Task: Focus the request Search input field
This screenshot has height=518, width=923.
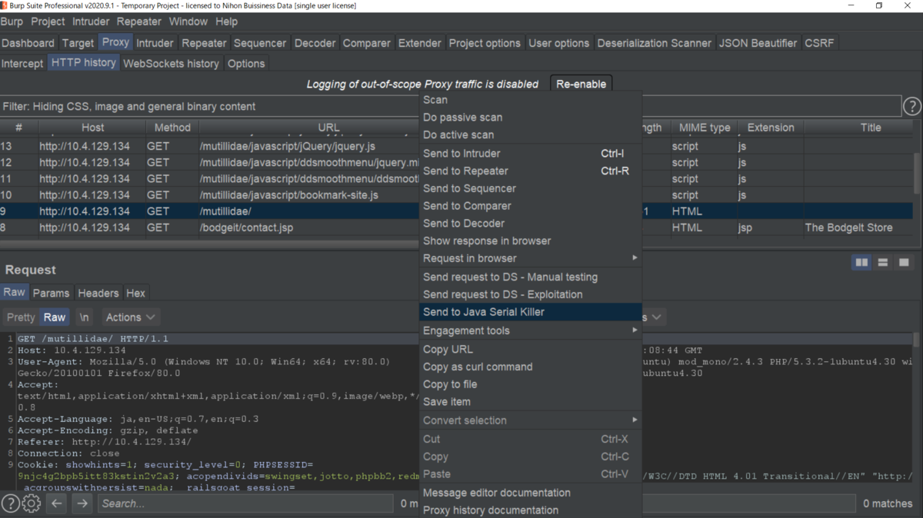Action: (245, 503)
